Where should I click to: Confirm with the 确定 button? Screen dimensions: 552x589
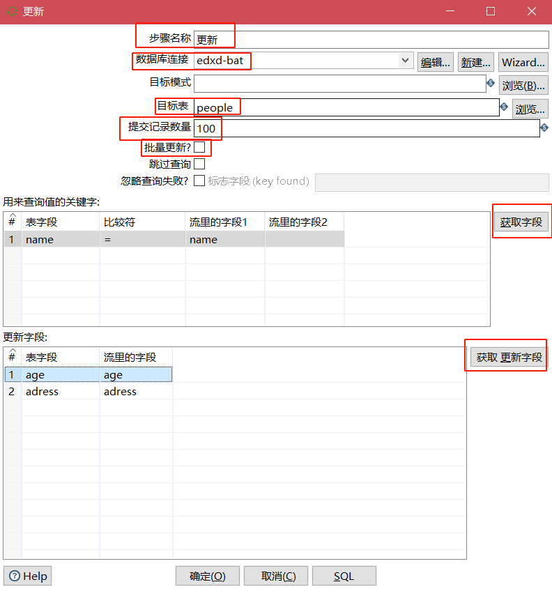point(207,576)
